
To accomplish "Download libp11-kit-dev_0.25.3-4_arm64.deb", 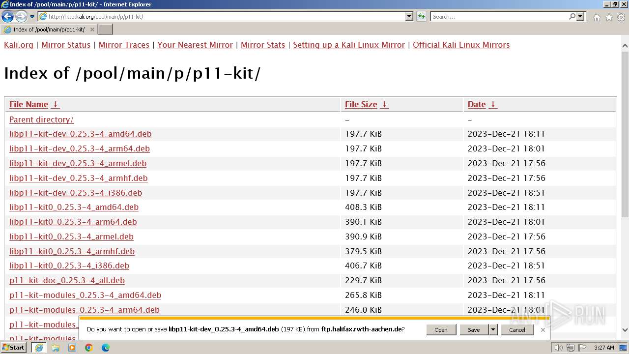I will (x=80, y=148).
